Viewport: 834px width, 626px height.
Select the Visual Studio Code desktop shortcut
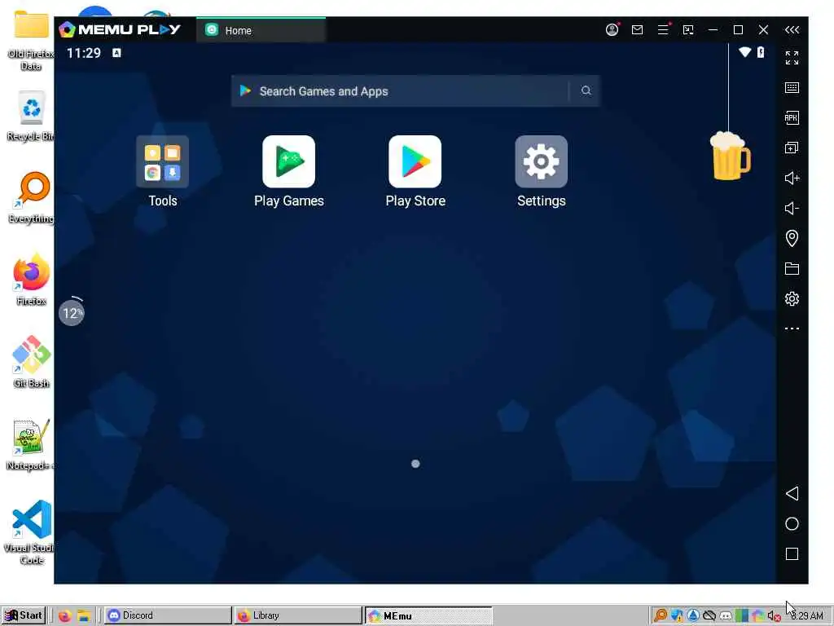pyautogui.click(x=31, y=532)
